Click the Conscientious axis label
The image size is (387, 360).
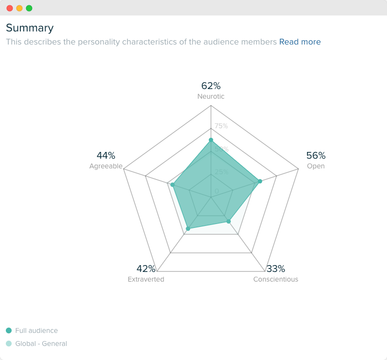coord(275,279)
